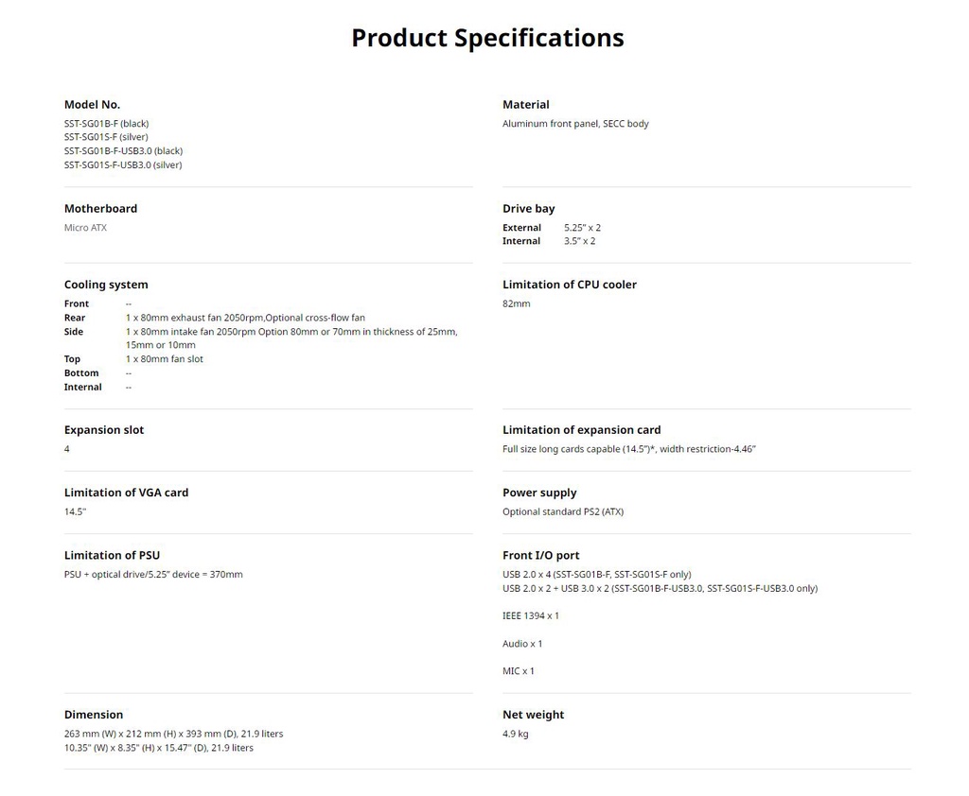Image resolution: width=969 pixels, height=796 pixels.
Task: Click the Limitation of CPU cooler heading
Action: click(569, 285)
